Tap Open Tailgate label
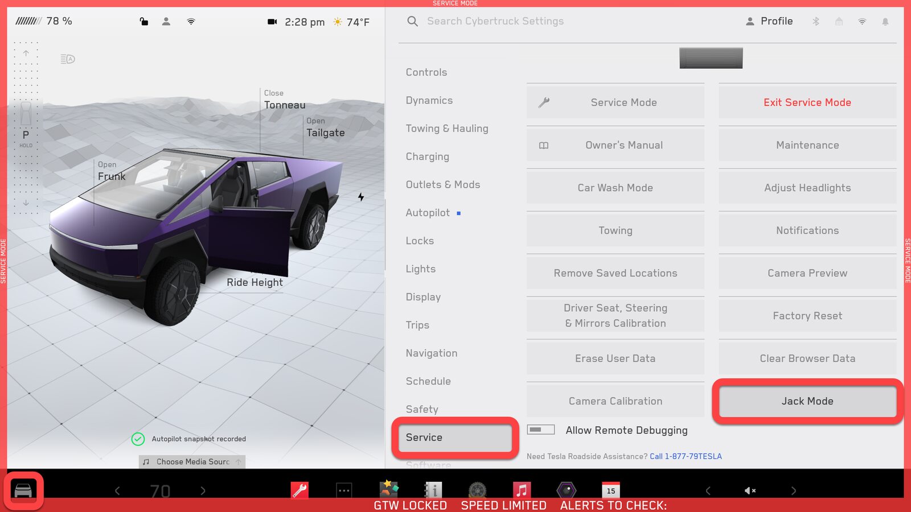This screenshot has height=512, width=911. coord(325,127)
